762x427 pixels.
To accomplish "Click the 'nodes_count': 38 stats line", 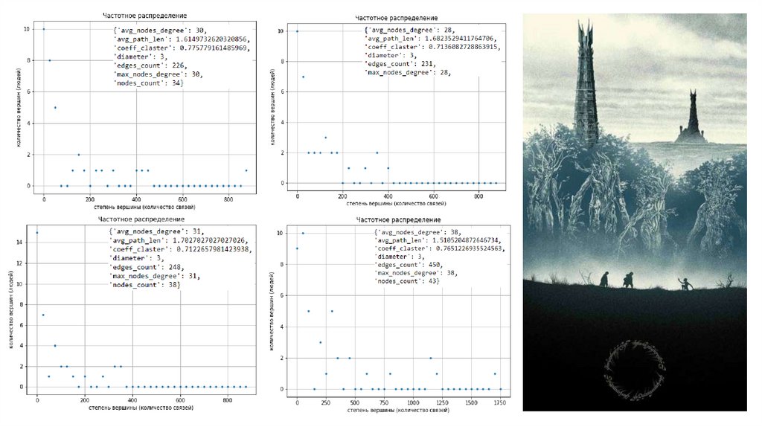I will (146, 285).
